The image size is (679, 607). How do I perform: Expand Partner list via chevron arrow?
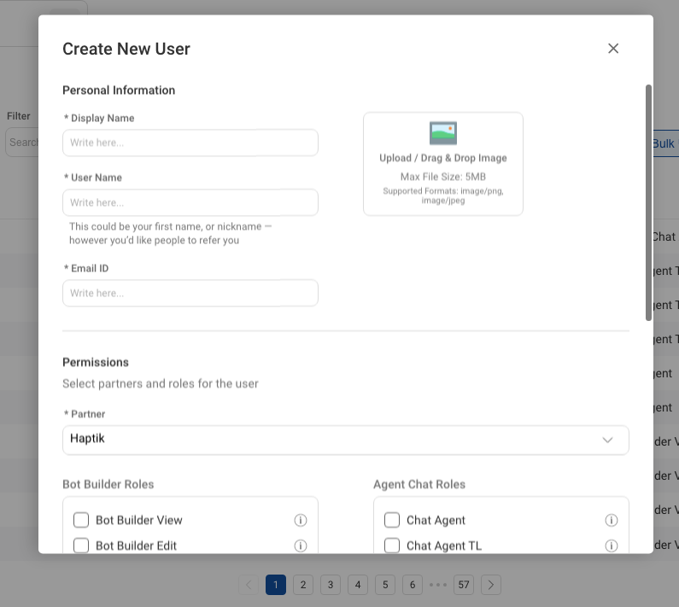[607, 440]
